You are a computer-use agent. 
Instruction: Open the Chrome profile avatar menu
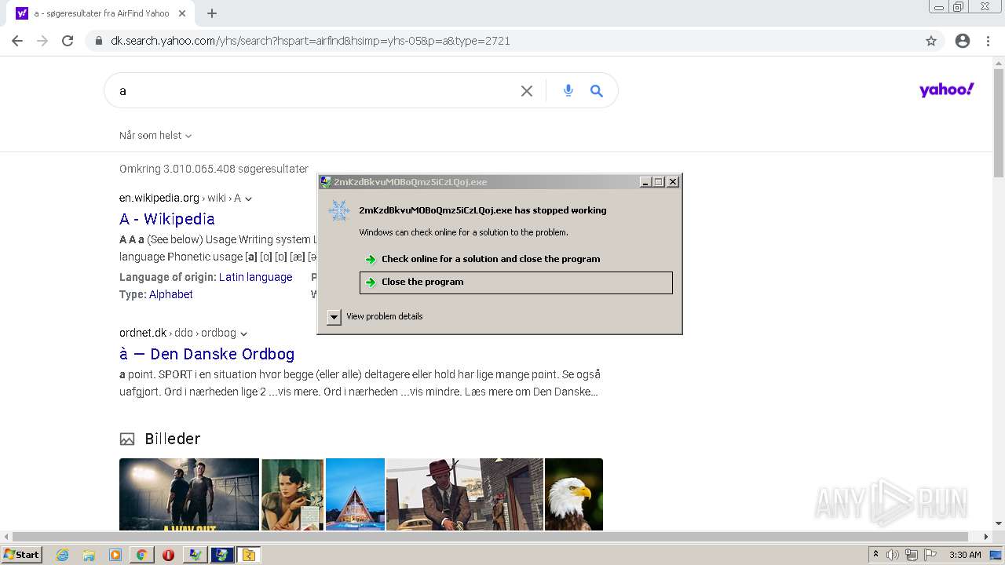963,41
